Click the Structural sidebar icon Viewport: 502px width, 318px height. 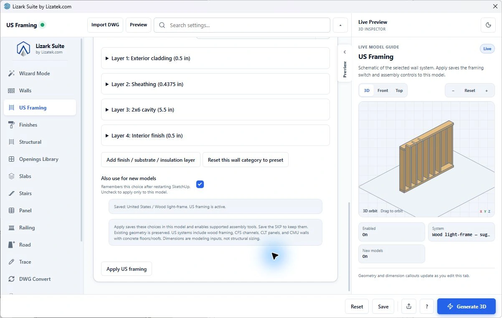11,142
